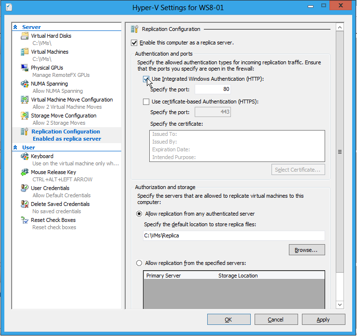This screenshot has width=357, height=336.
Task: Click the Cancel button
Action: [276, 320]
